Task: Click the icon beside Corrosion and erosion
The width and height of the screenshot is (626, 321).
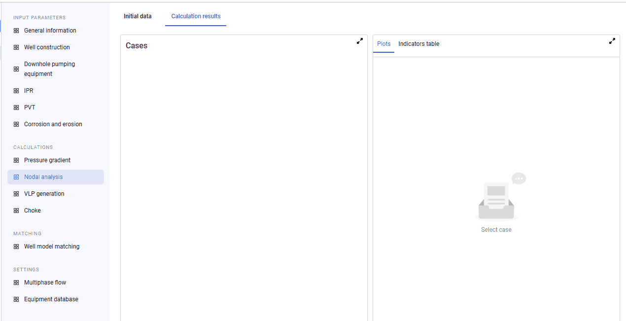Action: [x=16, y=124]
